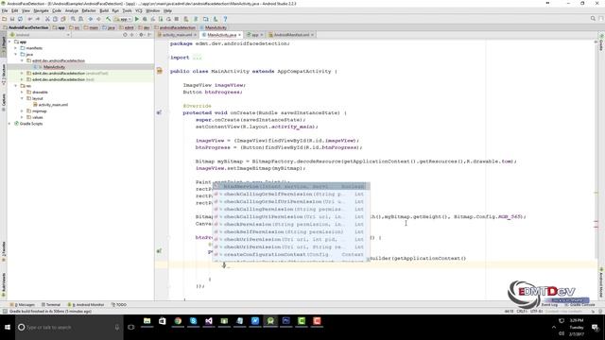Open the Android Monitor tool window
This screenshot has width=605, height=340.
point(86,305)
